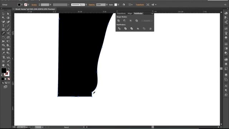Open the stroke color dropdown in control bar
229x129 pixels.
point(28,5)
